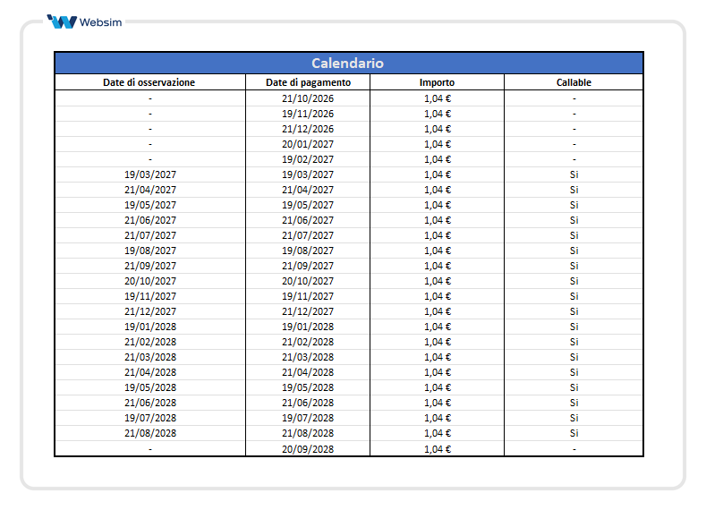Screen dimensions: 706x510
Task: Click observation date 21/02/2028 in first column
Action: [x=150, y=342]
